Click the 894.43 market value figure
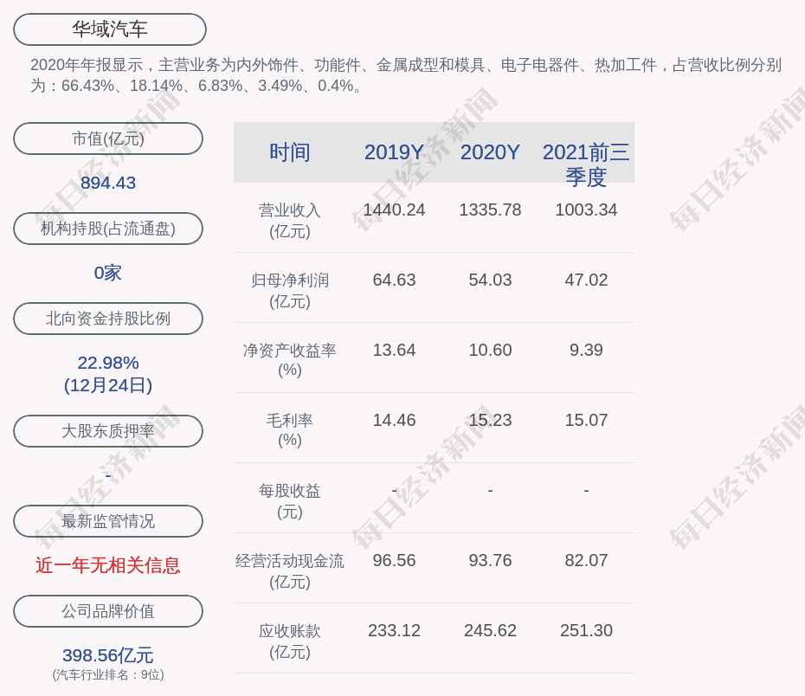The width and height of the screenshot is (805, 696). click(x=108, y=183)
